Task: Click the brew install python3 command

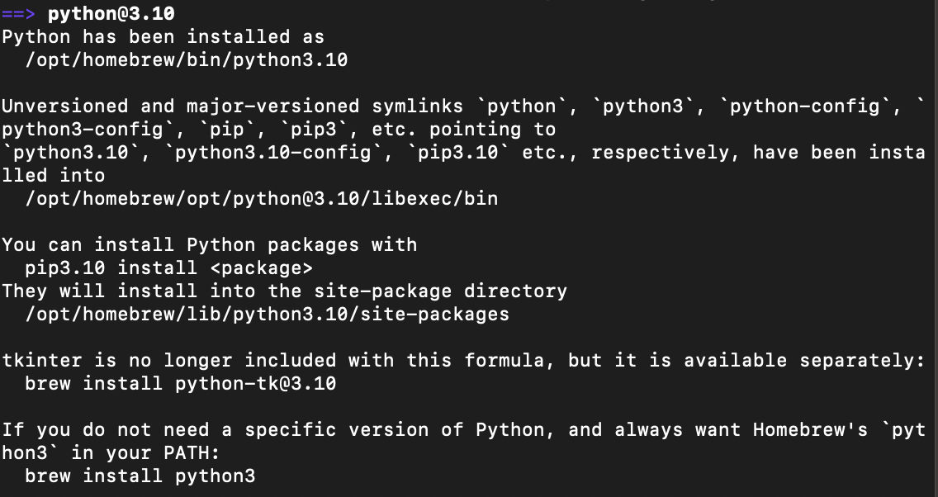Action: point(140,476)
